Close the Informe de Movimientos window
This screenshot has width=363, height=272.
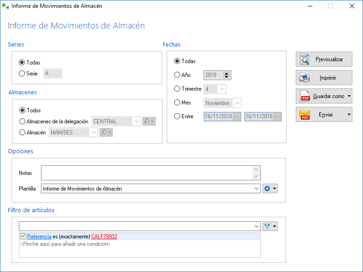(x=352, y=6)
